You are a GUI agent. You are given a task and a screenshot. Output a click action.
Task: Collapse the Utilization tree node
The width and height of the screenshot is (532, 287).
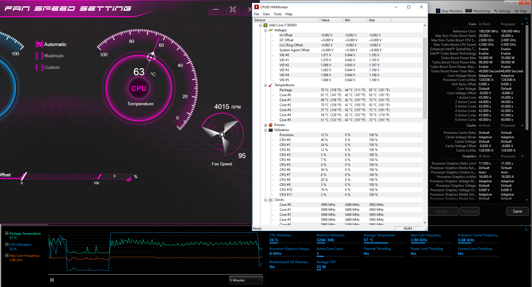tap(265, 130)
